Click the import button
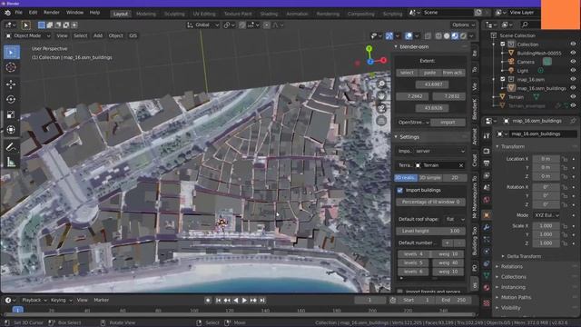581x327 pixels. 448,123
